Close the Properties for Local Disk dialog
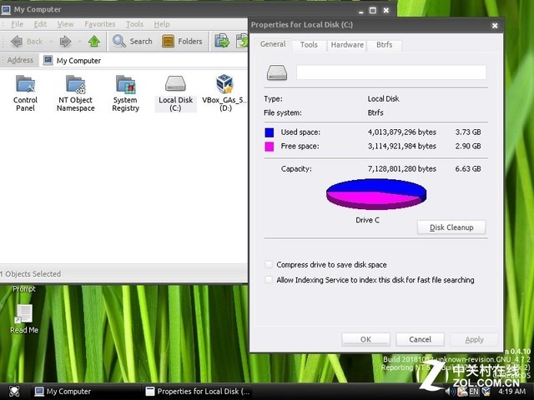 [495, 26]
